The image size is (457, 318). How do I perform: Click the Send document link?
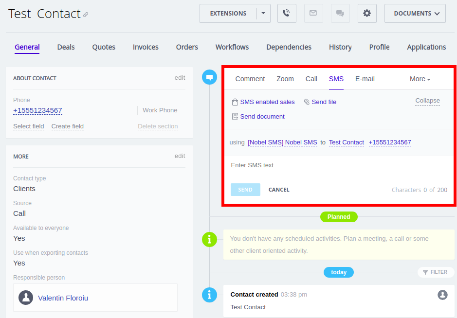click(x=262, y=117)
